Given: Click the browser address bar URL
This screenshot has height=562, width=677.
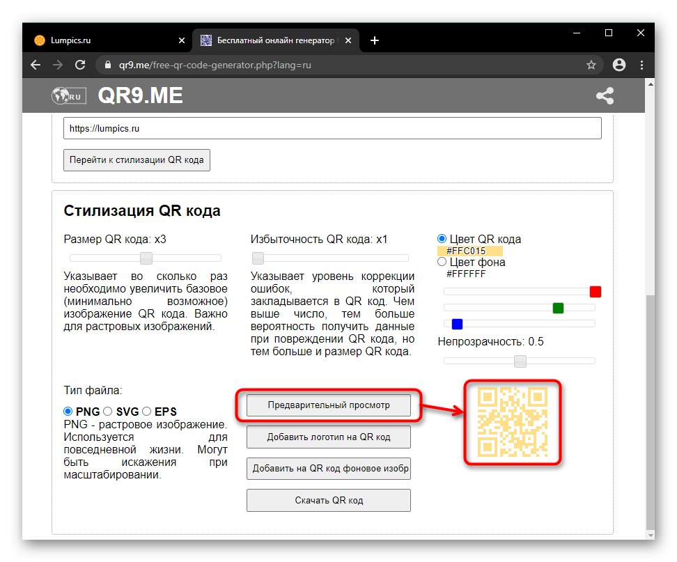Looking at the screenshot, I should (215, 65).
